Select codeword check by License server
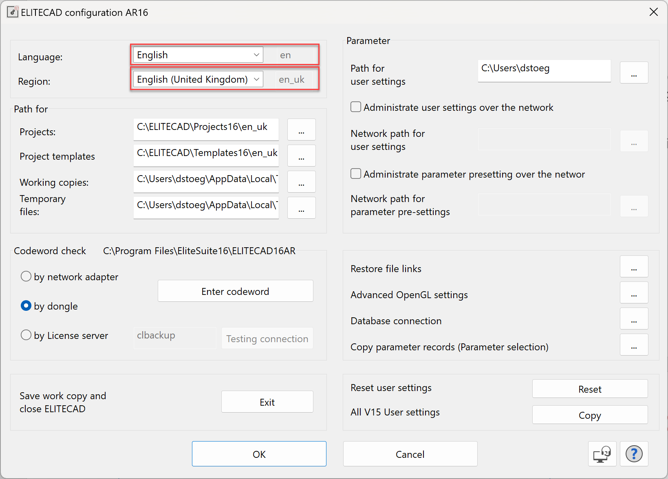 tap(26, 335)
